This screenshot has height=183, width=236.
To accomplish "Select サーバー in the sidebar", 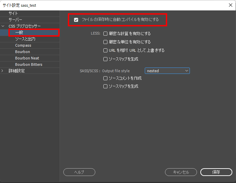I will point(15,20).
